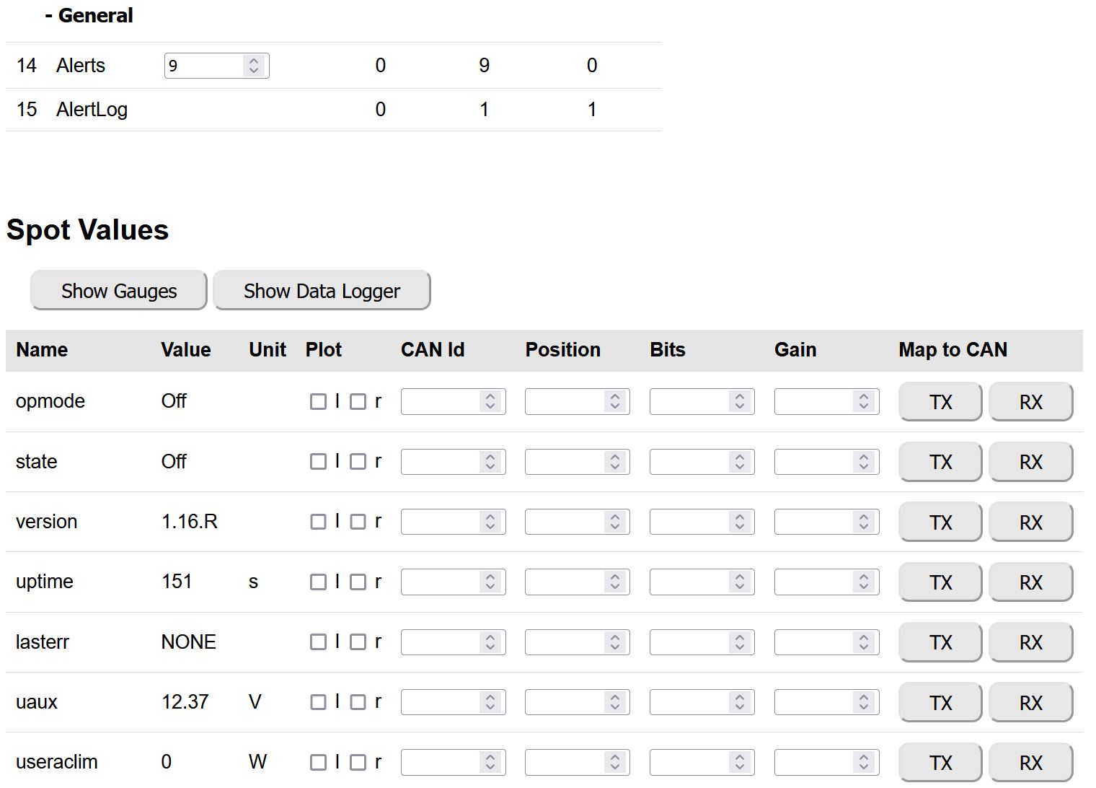Collapse the General parameter section header

click(x=89, y=16)
